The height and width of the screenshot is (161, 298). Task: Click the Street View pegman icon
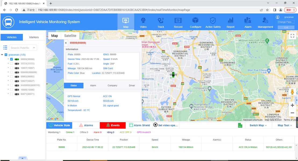292,92
